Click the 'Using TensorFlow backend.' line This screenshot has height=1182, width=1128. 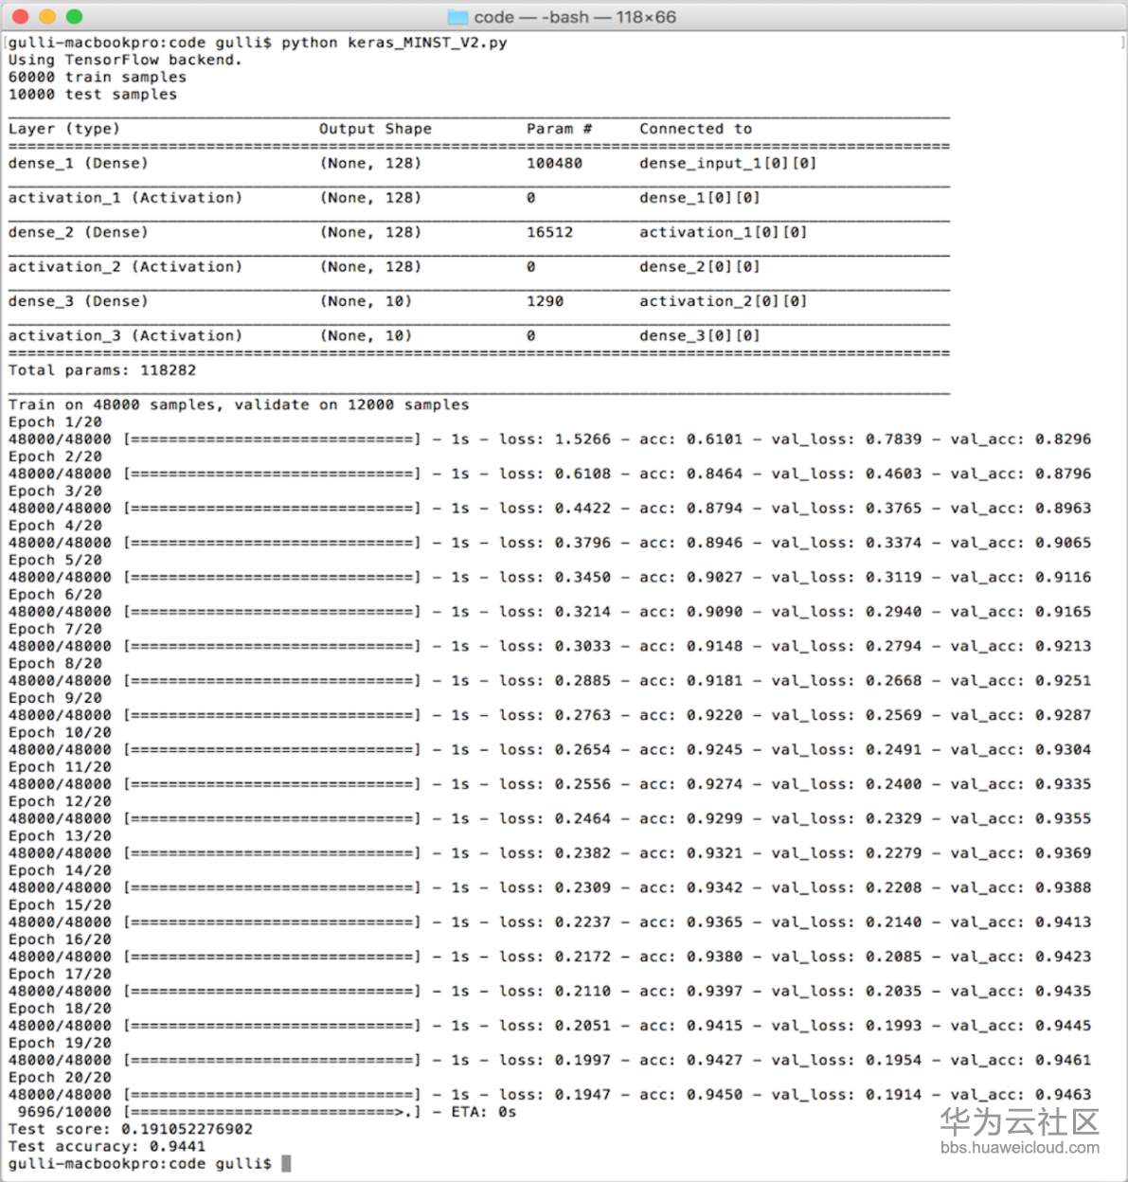pos(124,59)
